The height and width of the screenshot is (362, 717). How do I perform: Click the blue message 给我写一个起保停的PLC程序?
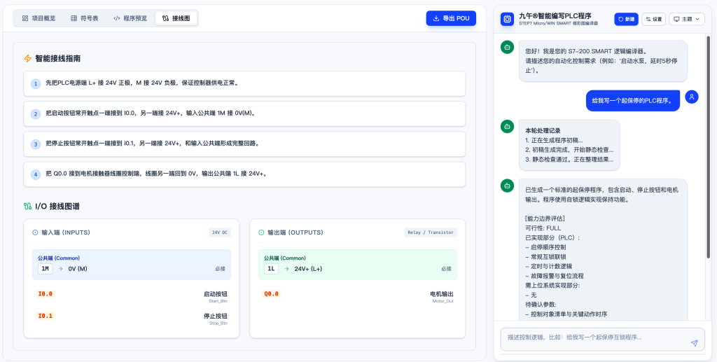click(632, 101)
